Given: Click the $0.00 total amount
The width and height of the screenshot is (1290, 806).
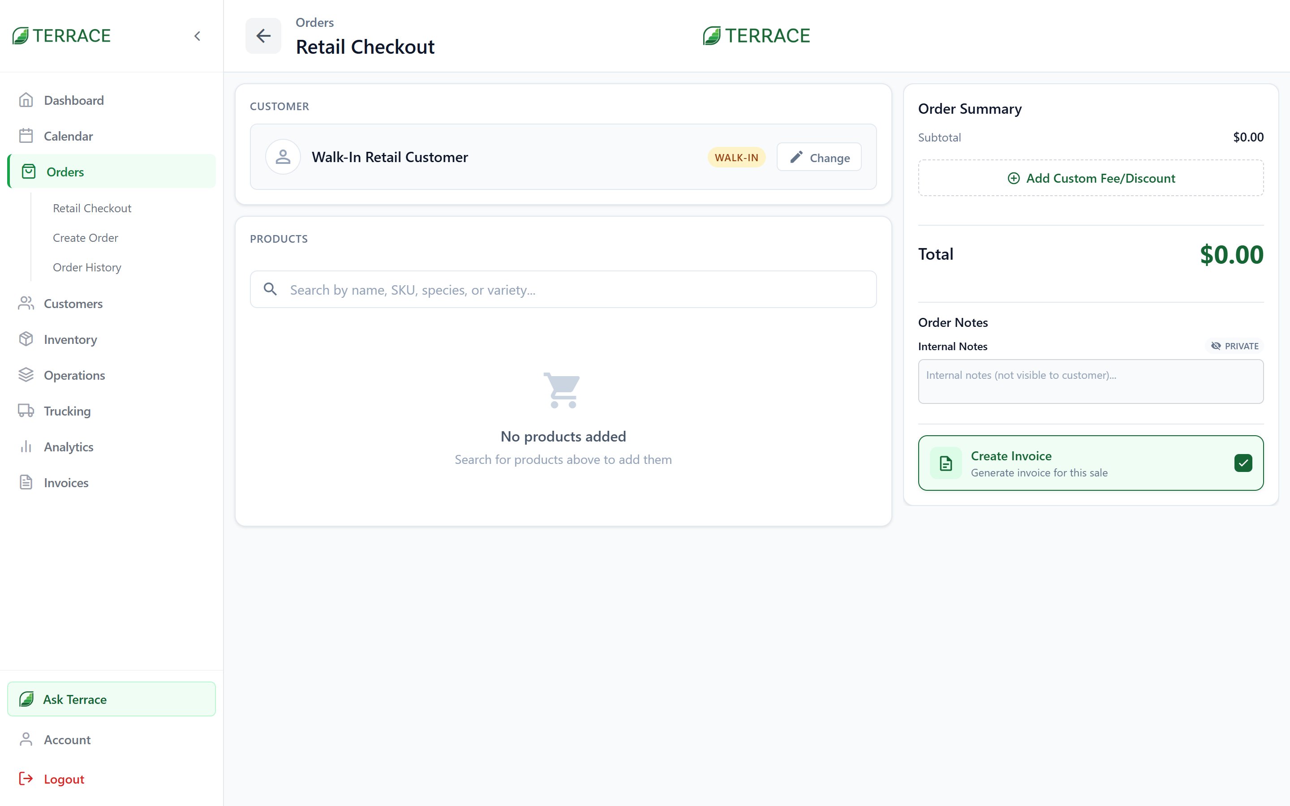Looking at the screenshot, I should point(1231,255).
